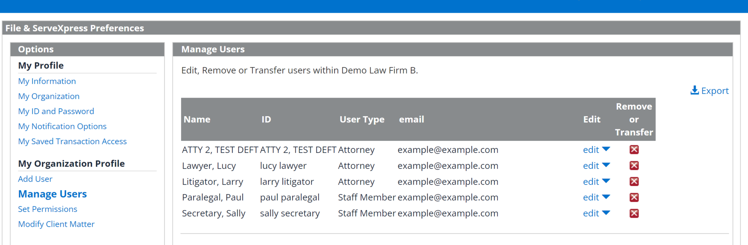748x245 pixels.
Task: Expand Paul Paralegal's edit dropdown
Action: coord(596,197)
